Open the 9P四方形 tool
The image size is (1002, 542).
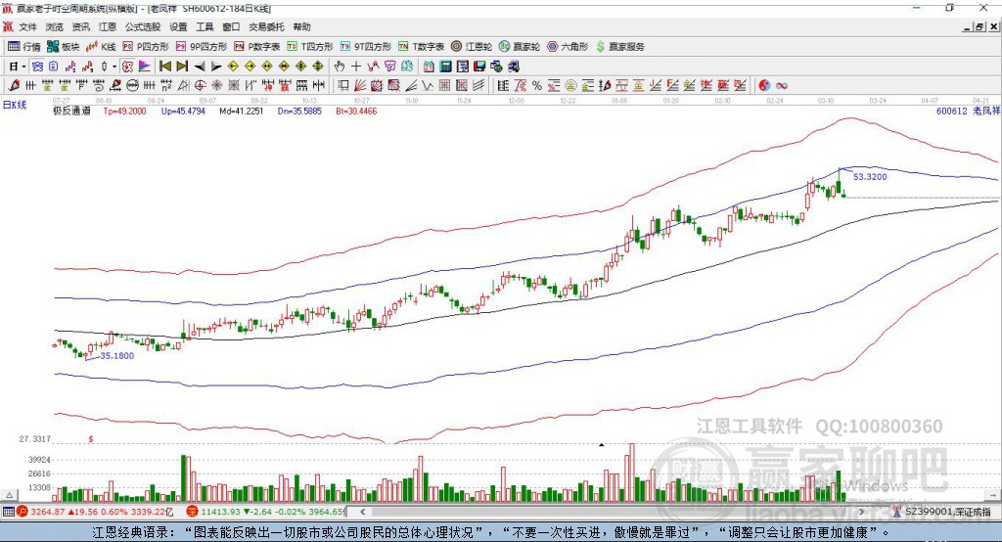coord(202,47)
